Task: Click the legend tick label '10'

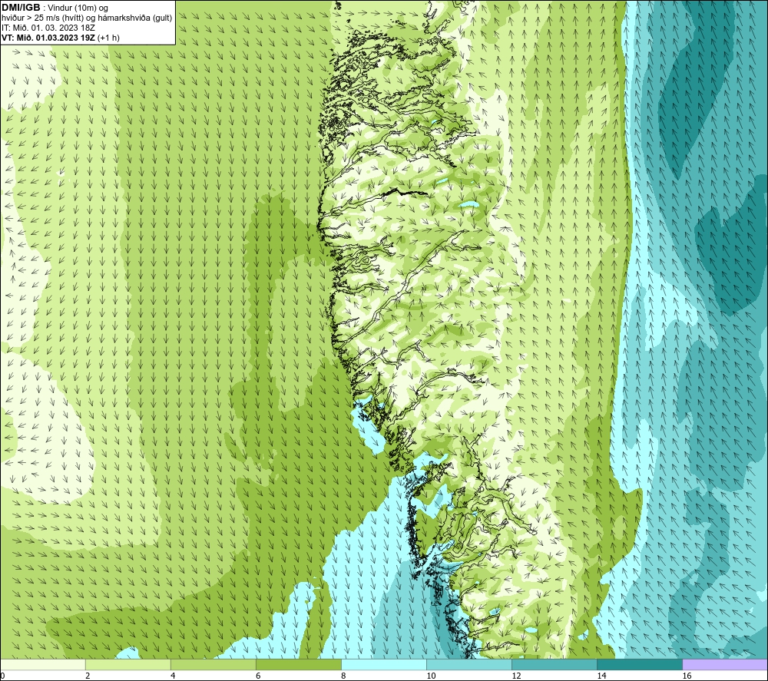Action: click(431, 676)
